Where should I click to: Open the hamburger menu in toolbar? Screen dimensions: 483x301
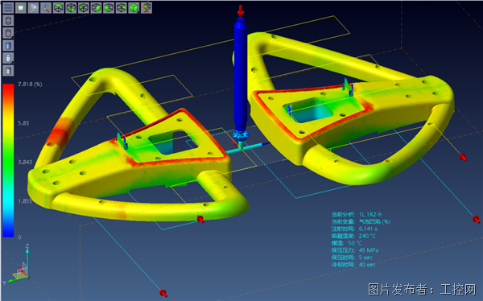[x=8, y=8]
